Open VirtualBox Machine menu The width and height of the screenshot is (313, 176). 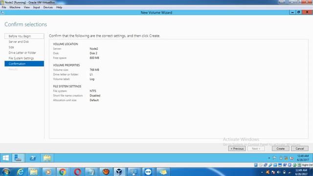15,7
